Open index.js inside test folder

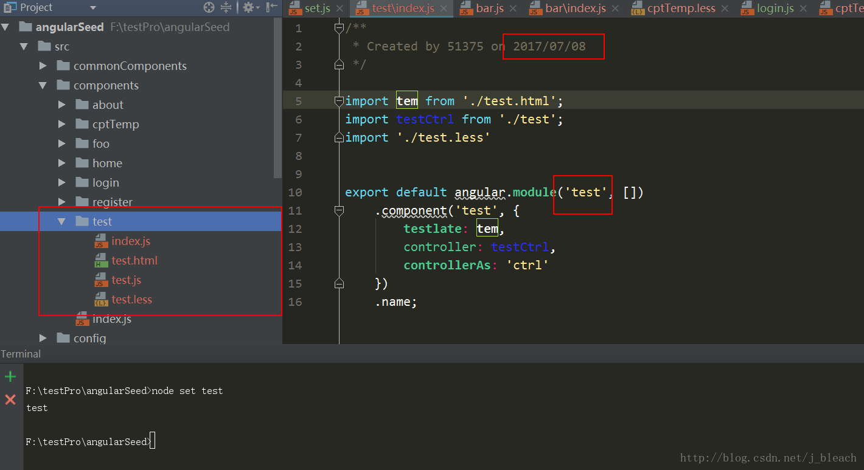(131, 241)
